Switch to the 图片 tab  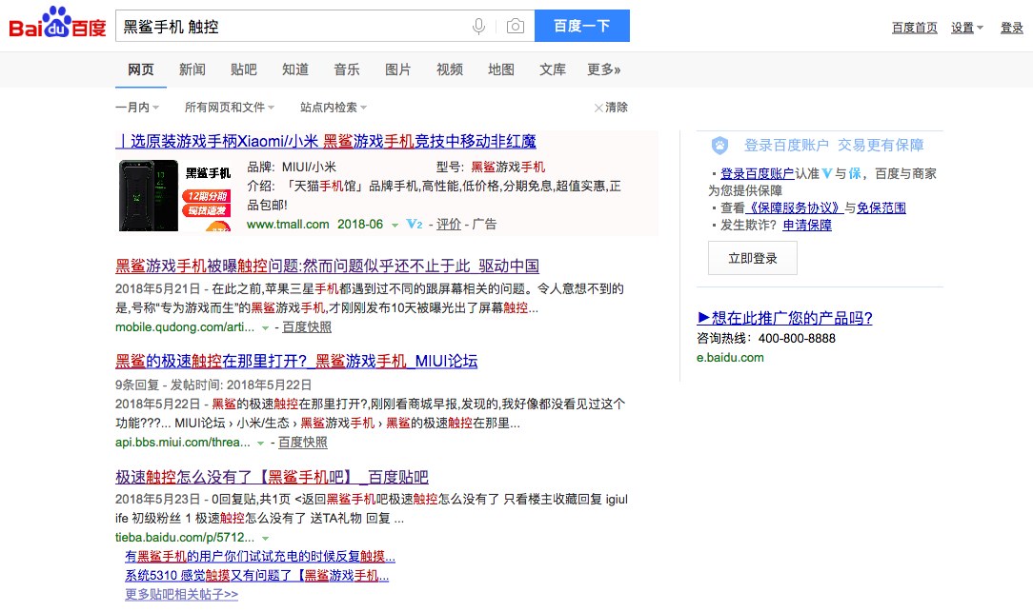(x=398, y=69)
